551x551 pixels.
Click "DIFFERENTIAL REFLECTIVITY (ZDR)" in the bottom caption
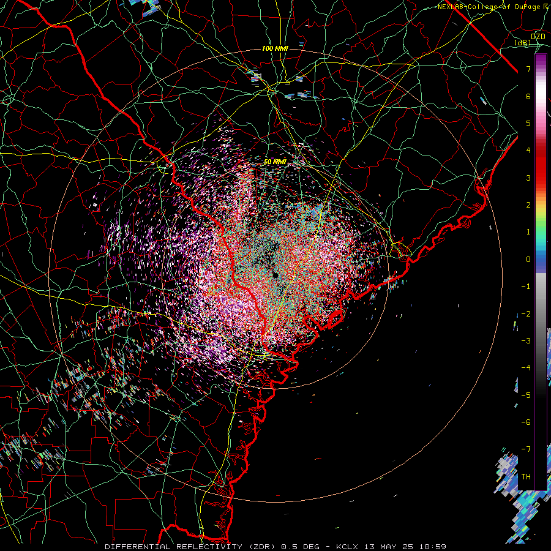click(x=191, y=547)
